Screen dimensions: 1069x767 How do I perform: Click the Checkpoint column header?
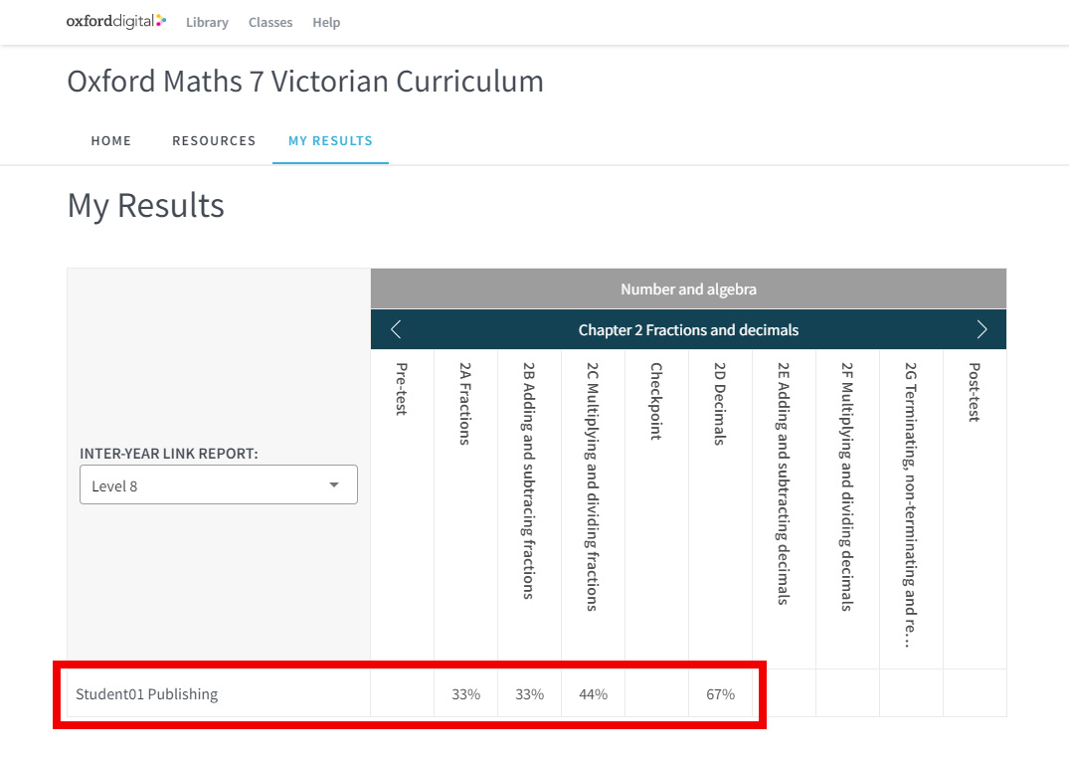point(656,401)
